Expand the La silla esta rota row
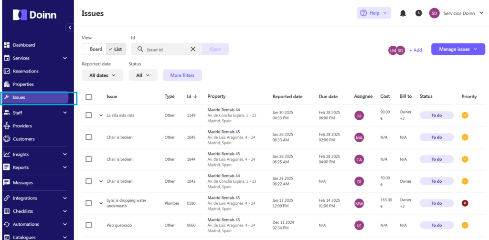 coord(101,115)
